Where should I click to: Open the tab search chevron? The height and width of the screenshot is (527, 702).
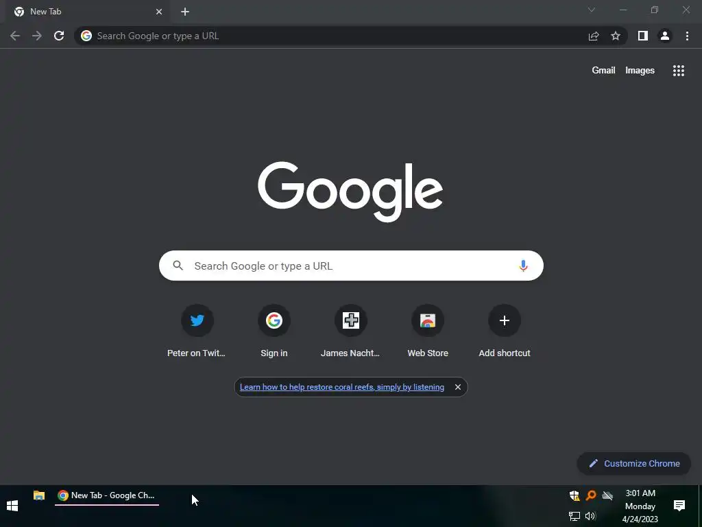[x=592, y=10]
